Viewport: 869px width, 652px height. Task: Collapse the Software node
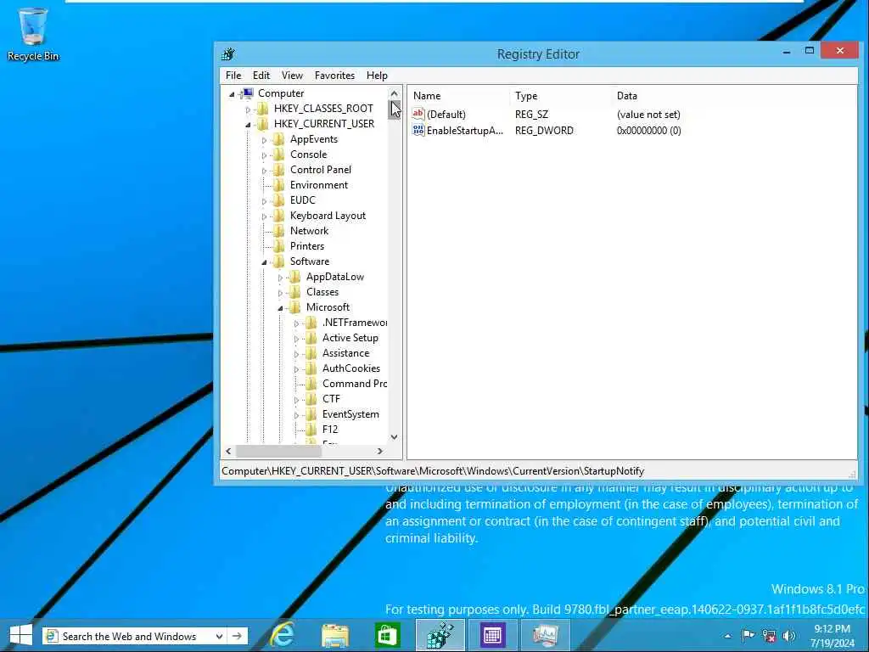[264, 262]
